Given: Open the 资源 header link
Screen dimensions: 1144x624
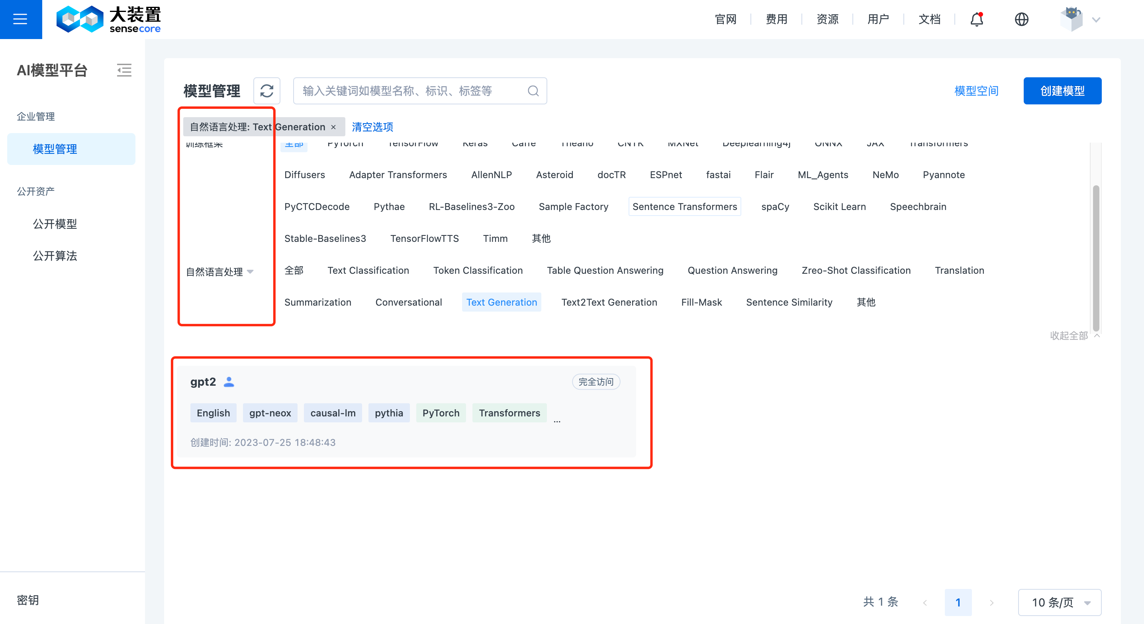Looking at the screenshot, I should click(827, 19).
